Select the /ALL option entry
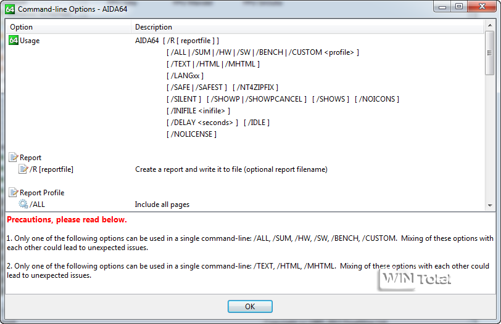 point(37,205)
